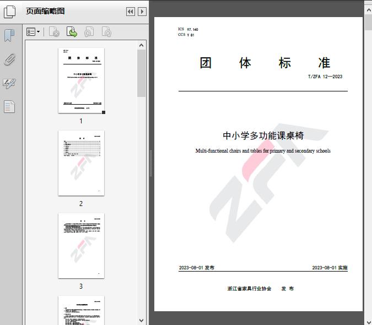Click '2023-08-01 发布' date text
Image resolution: width=372 pixels, height=325 pixels.
(x=196, y=268)
